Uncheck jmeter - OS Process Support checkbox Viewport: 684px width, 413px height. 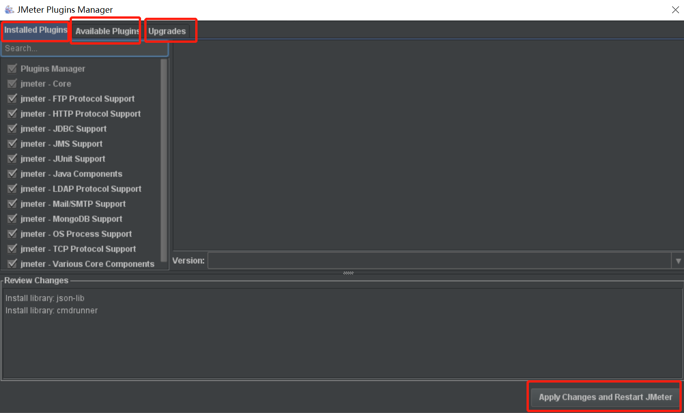click(x=12, y=234)
